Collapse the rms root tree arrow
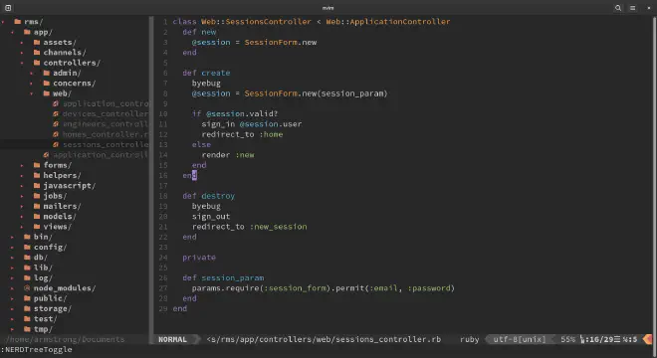The width and height of the screenshot is (657, 358). pos(3,22)
